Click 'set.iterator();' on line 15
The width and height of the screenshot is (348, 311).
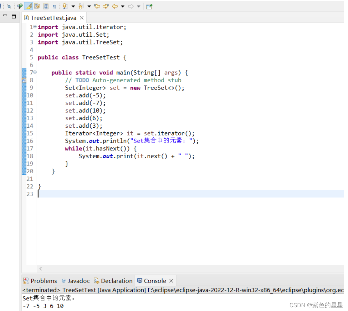tap(169, 133)
